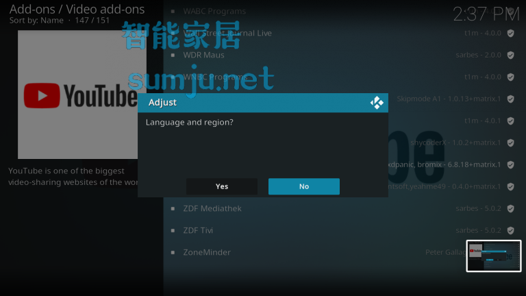Click verified shield beside bromix 6.8.18+matrix.1

510,164
